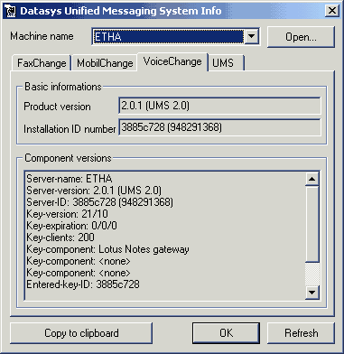Click the scrollbar up arrow in Component versions

click(311, 180)
